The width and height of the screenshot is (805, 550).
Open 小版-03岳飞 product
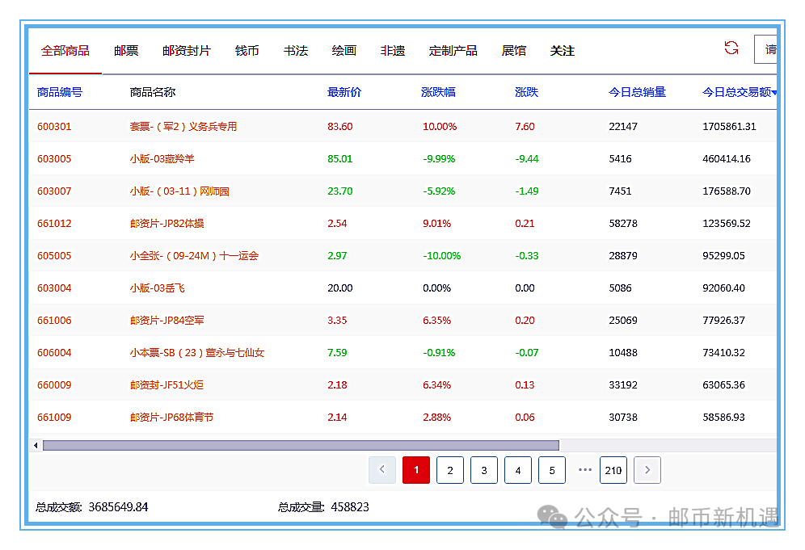coord(157,288)
